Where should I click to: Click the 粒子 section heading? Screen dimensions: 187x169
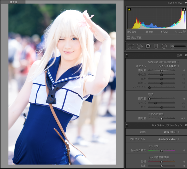point(151,94)
